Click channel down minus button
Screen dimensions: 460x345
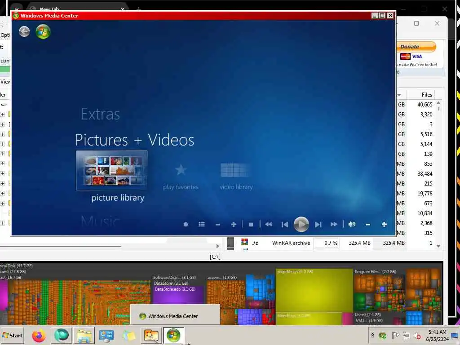click(217, 225)
